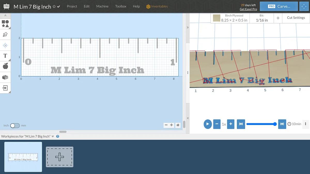Add a bit with plus icon
The width and height of the screenshot is (310, 174).
point(278,18)
